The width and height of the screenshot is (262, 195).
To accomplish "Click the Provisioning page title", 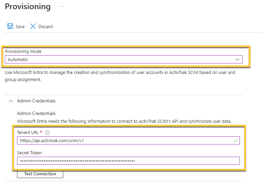I will coord(28,7).
